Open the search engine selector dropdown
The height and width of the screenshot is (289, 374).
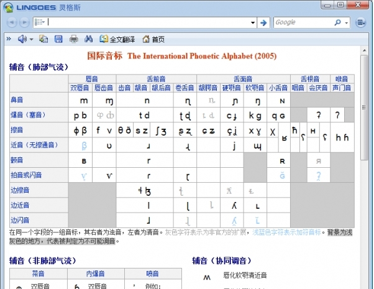point(346,22)
